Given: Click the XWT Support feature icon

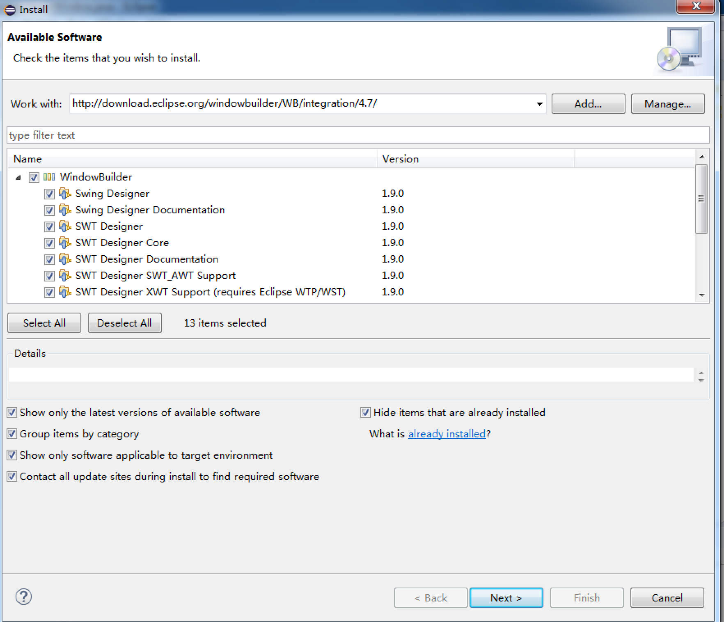Looking at the screenshot, I should click(x=65, y=292).
